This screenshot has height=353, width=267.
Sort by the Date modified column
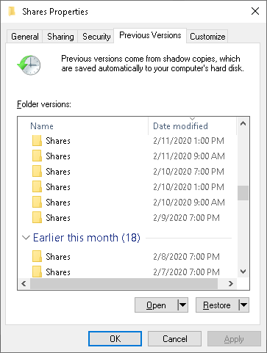180,126
